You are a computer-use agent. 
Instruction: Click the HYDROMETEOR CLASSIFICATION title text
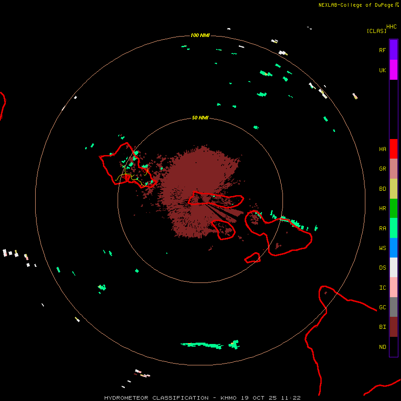156,398
